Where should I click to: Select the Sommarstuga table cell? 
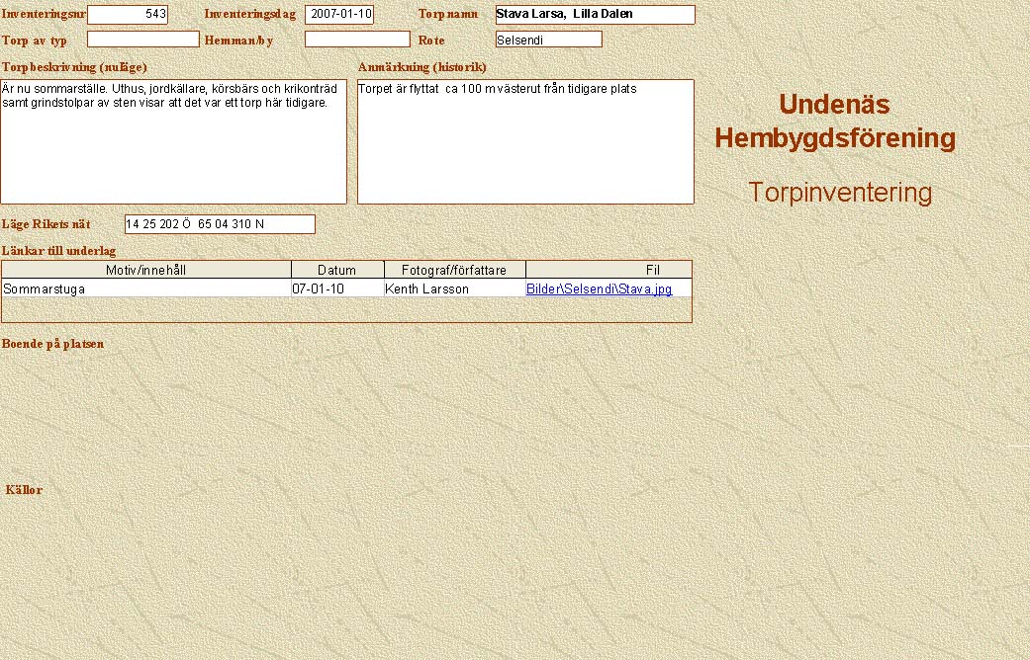pos(146,289)
